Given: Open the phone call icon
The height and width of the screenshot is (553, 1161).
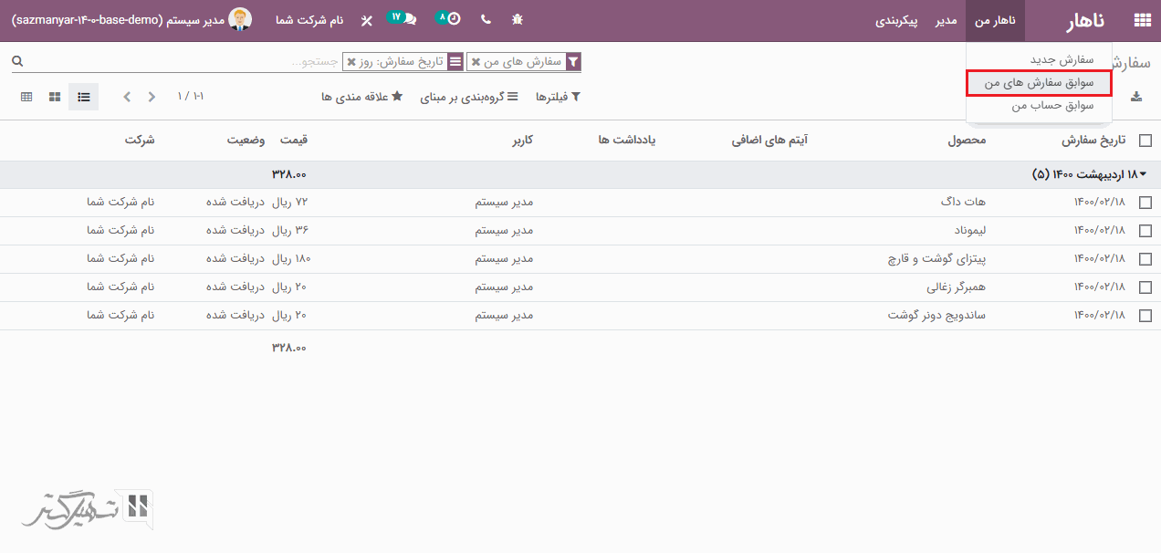Looking at the screenshot, I should click(485, 19).
